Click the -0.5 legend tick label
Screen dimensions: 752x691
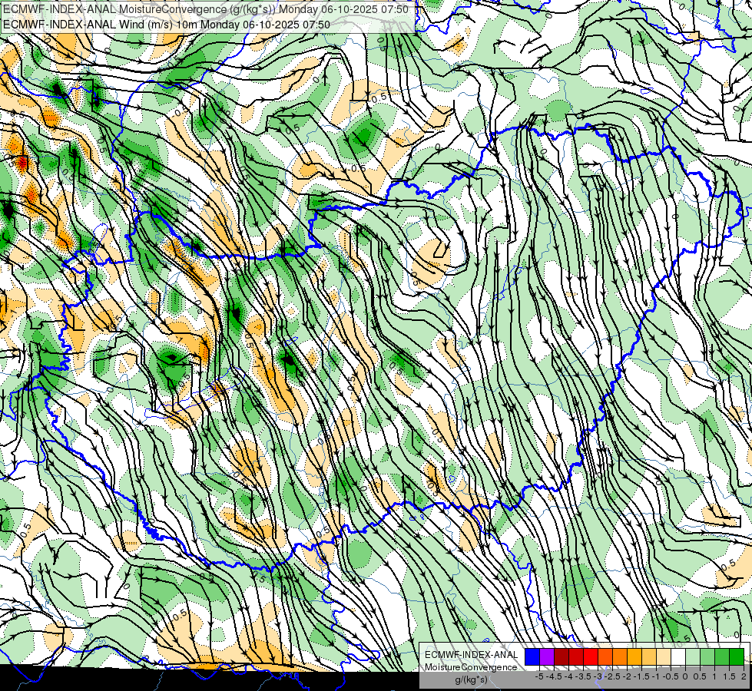[671, 676]
